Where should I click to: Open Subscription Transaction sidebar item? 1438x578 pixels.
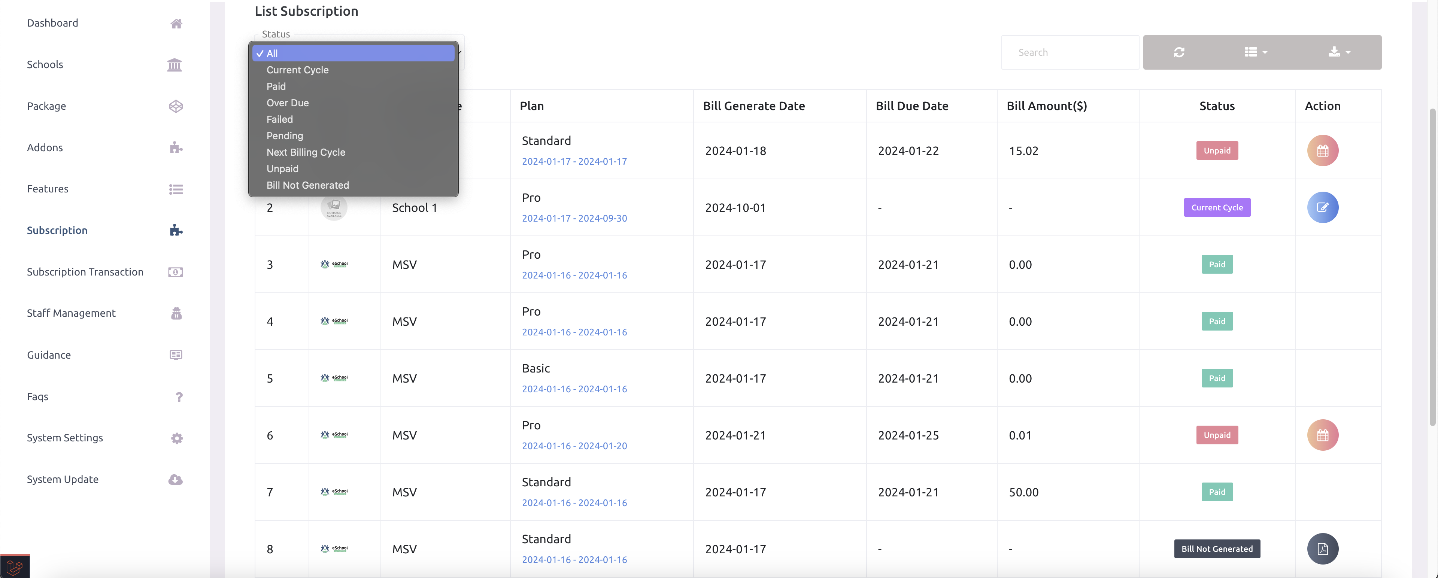click(85, 272)
